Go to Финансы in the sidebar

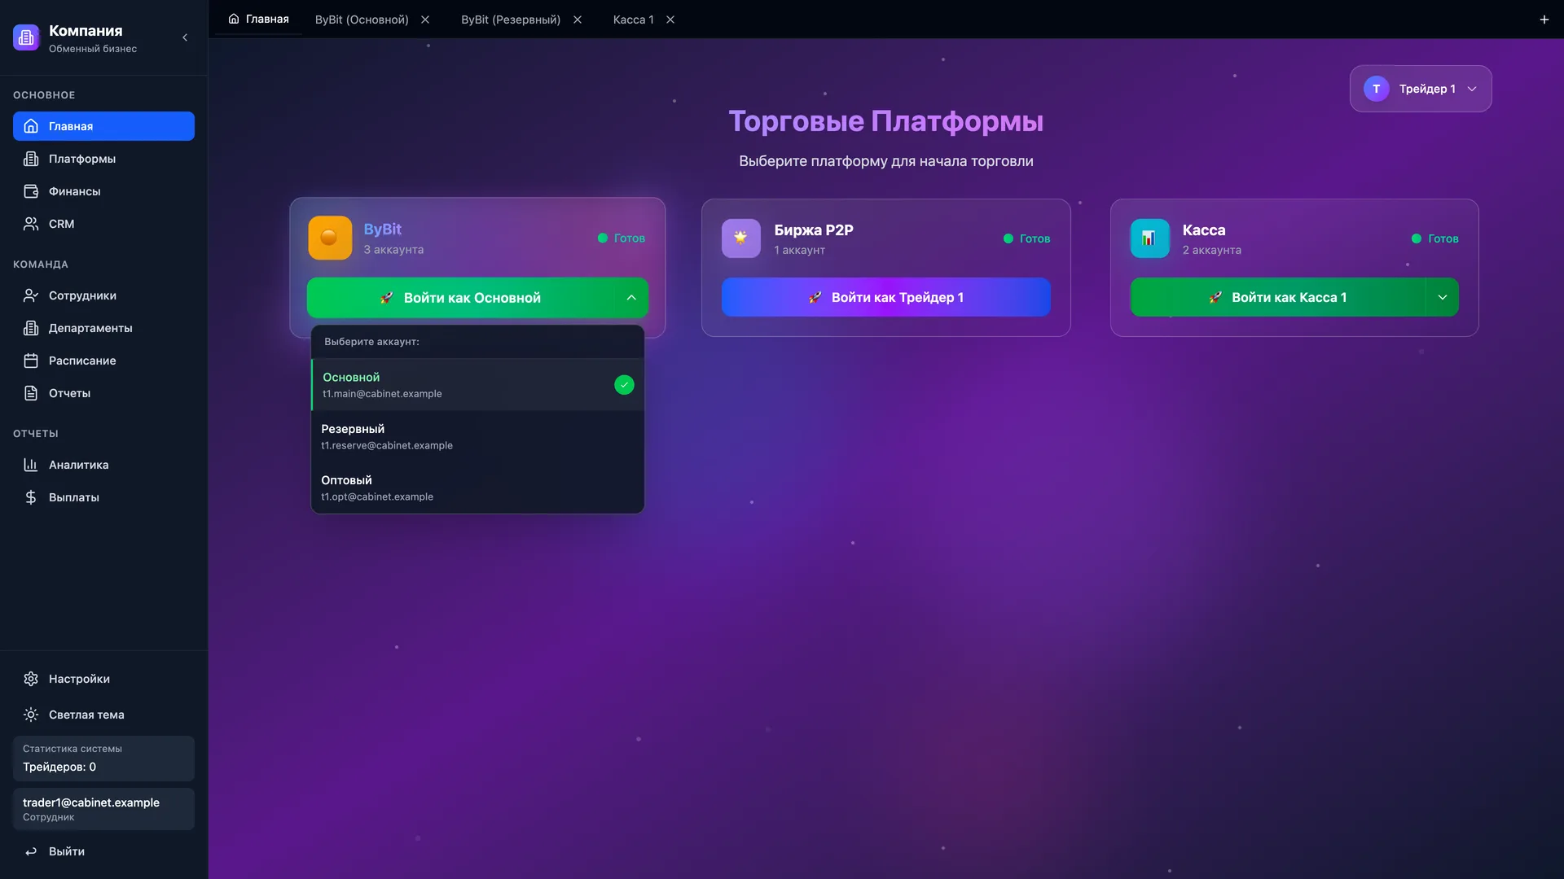coord(103,191)
